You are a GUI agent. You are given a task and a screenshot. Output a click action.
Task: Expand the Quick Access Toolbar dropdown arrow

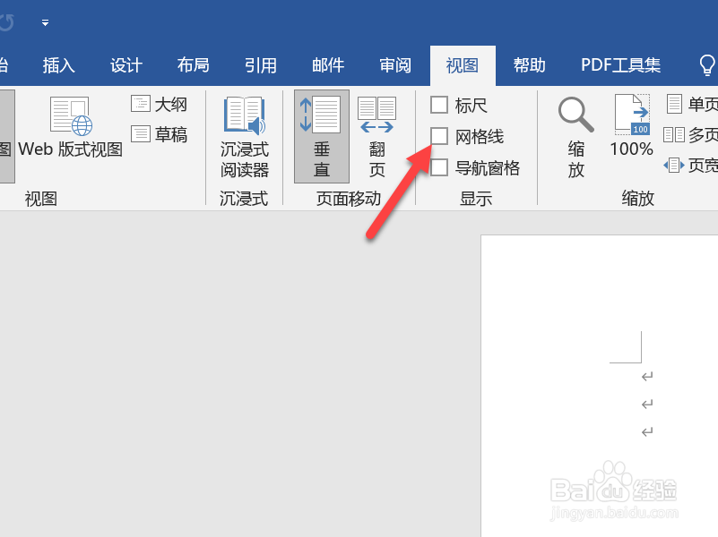tap(44, 23)
